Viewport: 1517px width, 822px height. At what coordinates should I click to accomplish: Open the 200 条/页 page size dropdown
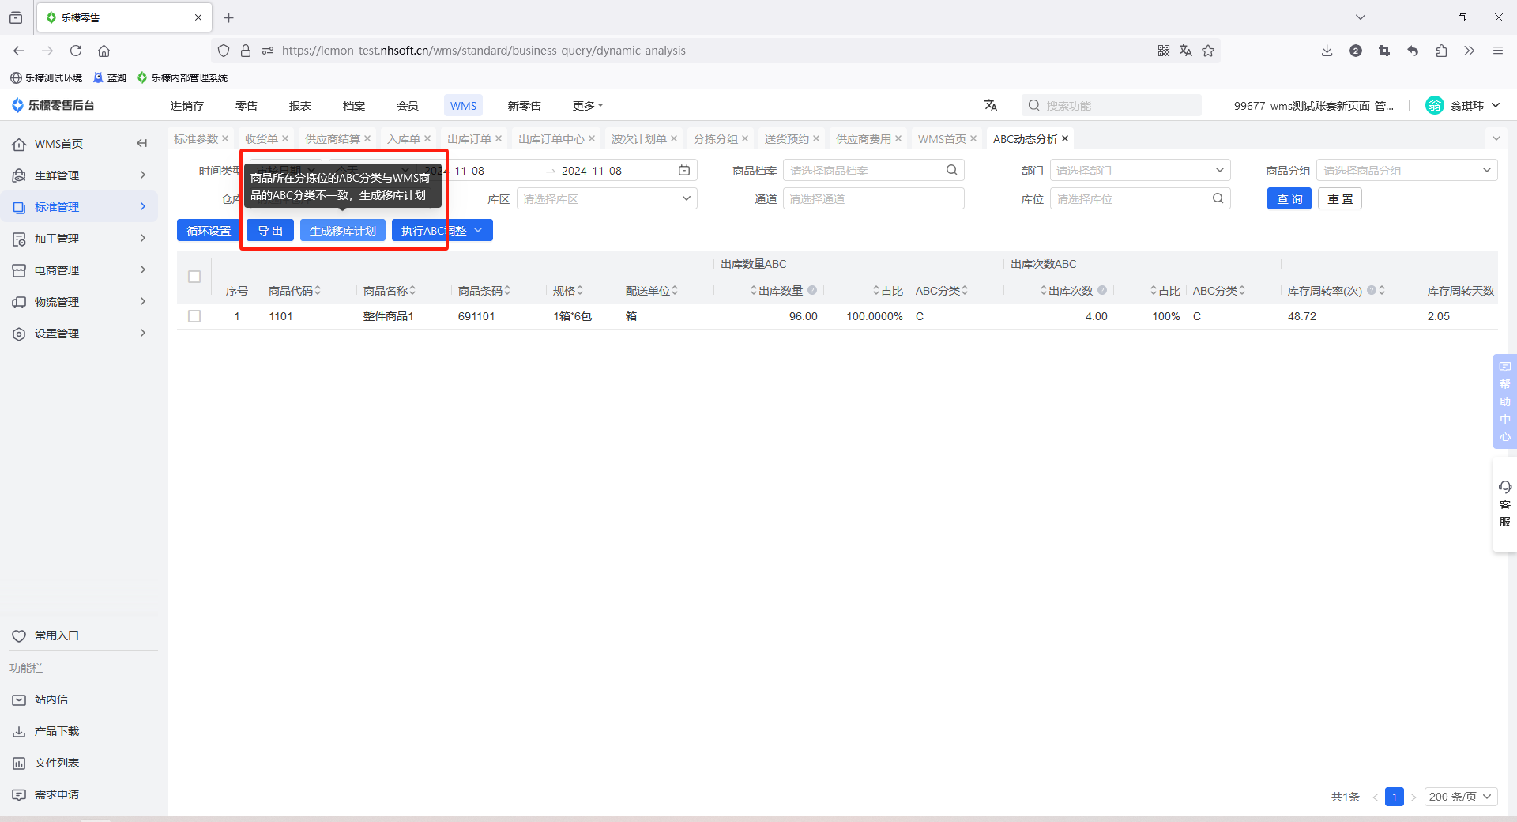click(1461, 796)
